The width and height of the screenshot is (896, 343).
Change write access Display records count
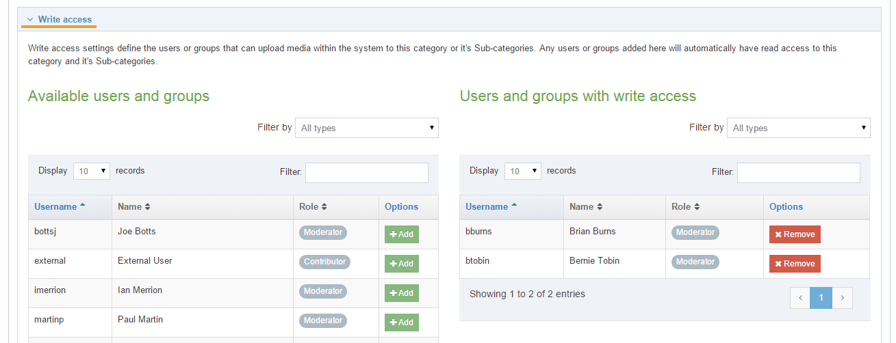point(522,171)
